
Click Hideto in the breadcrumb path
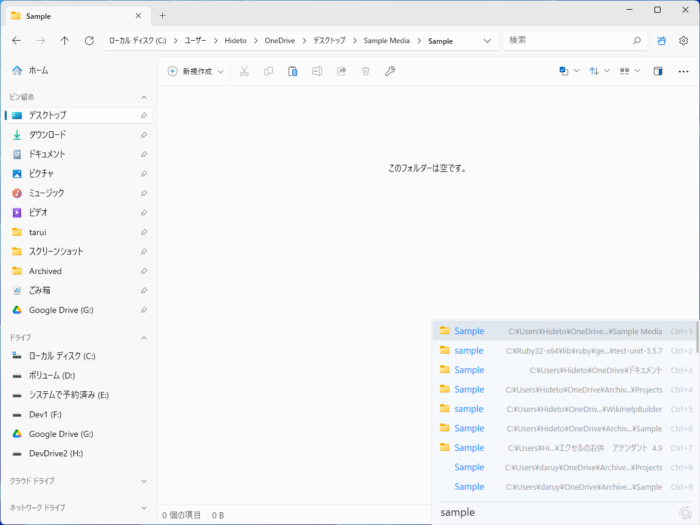point(235,41)
